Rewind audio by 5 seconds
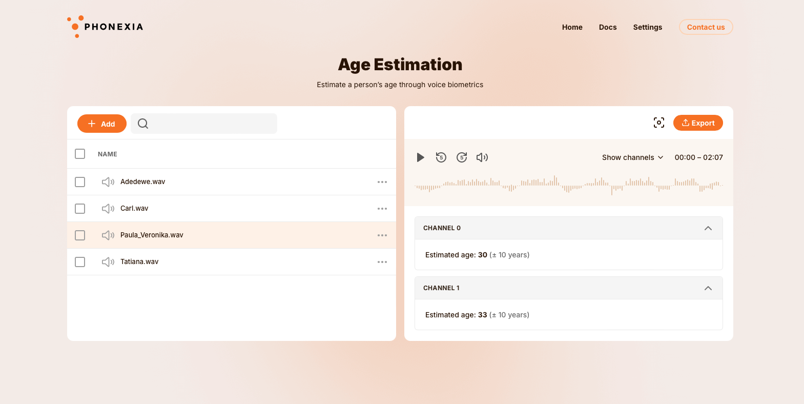This screenshot has width=804, height=404. pyautogui.click(x=441, y=157)
